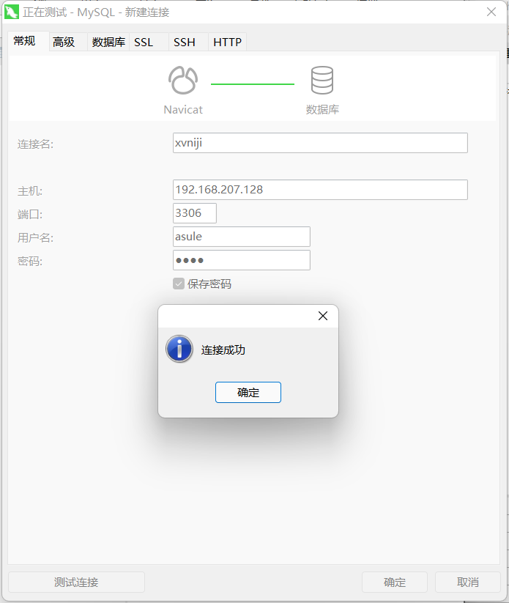This screenshot has height=603, width=509.
Task: Click the 密码 password field
Action: (242, 260)
